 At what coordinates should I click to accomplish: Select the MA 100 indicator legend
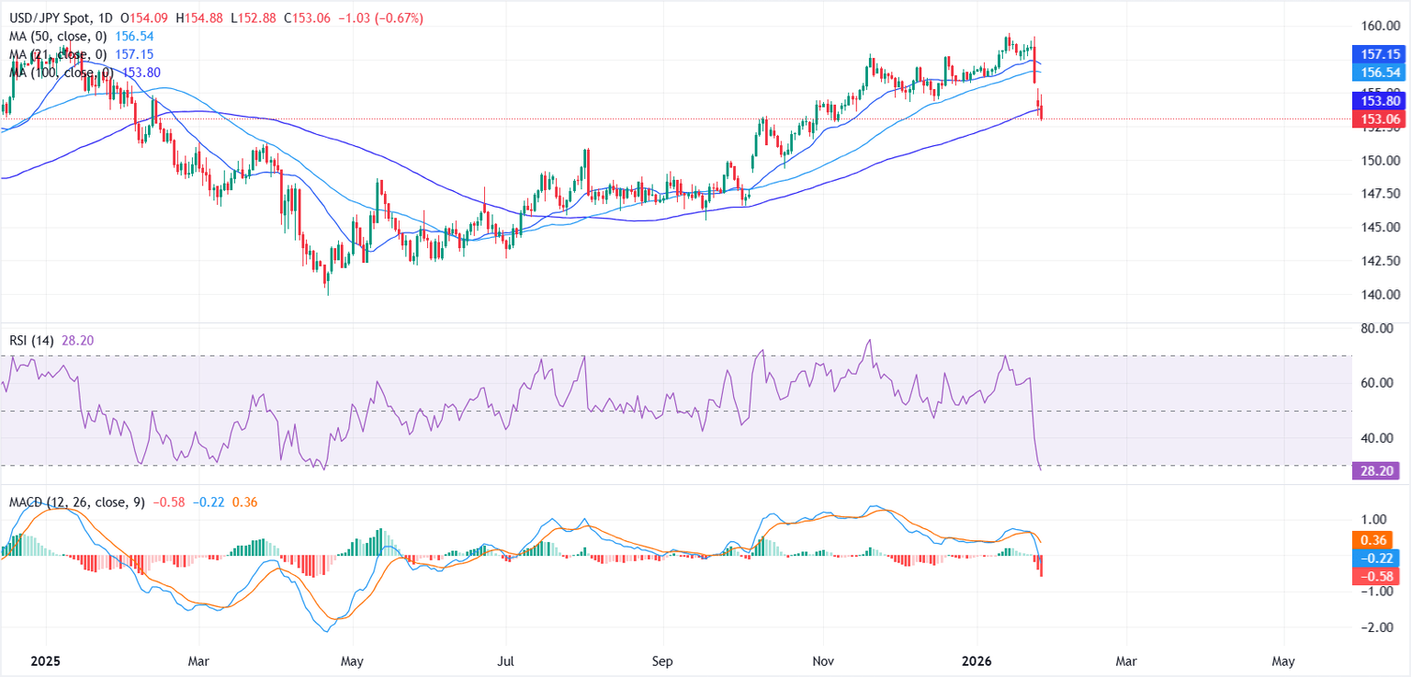click(x=61, y=73)
